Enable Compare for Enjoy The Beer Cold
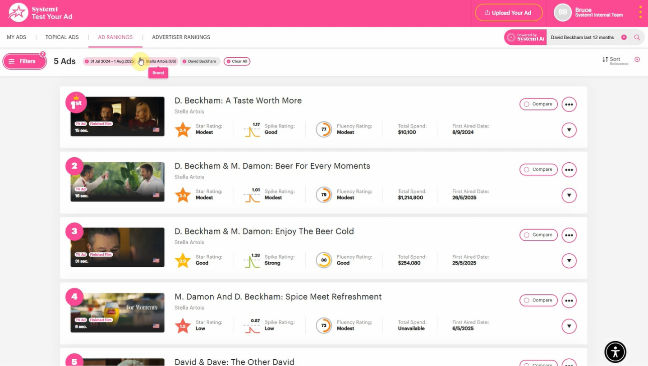 tap(538, 235)
